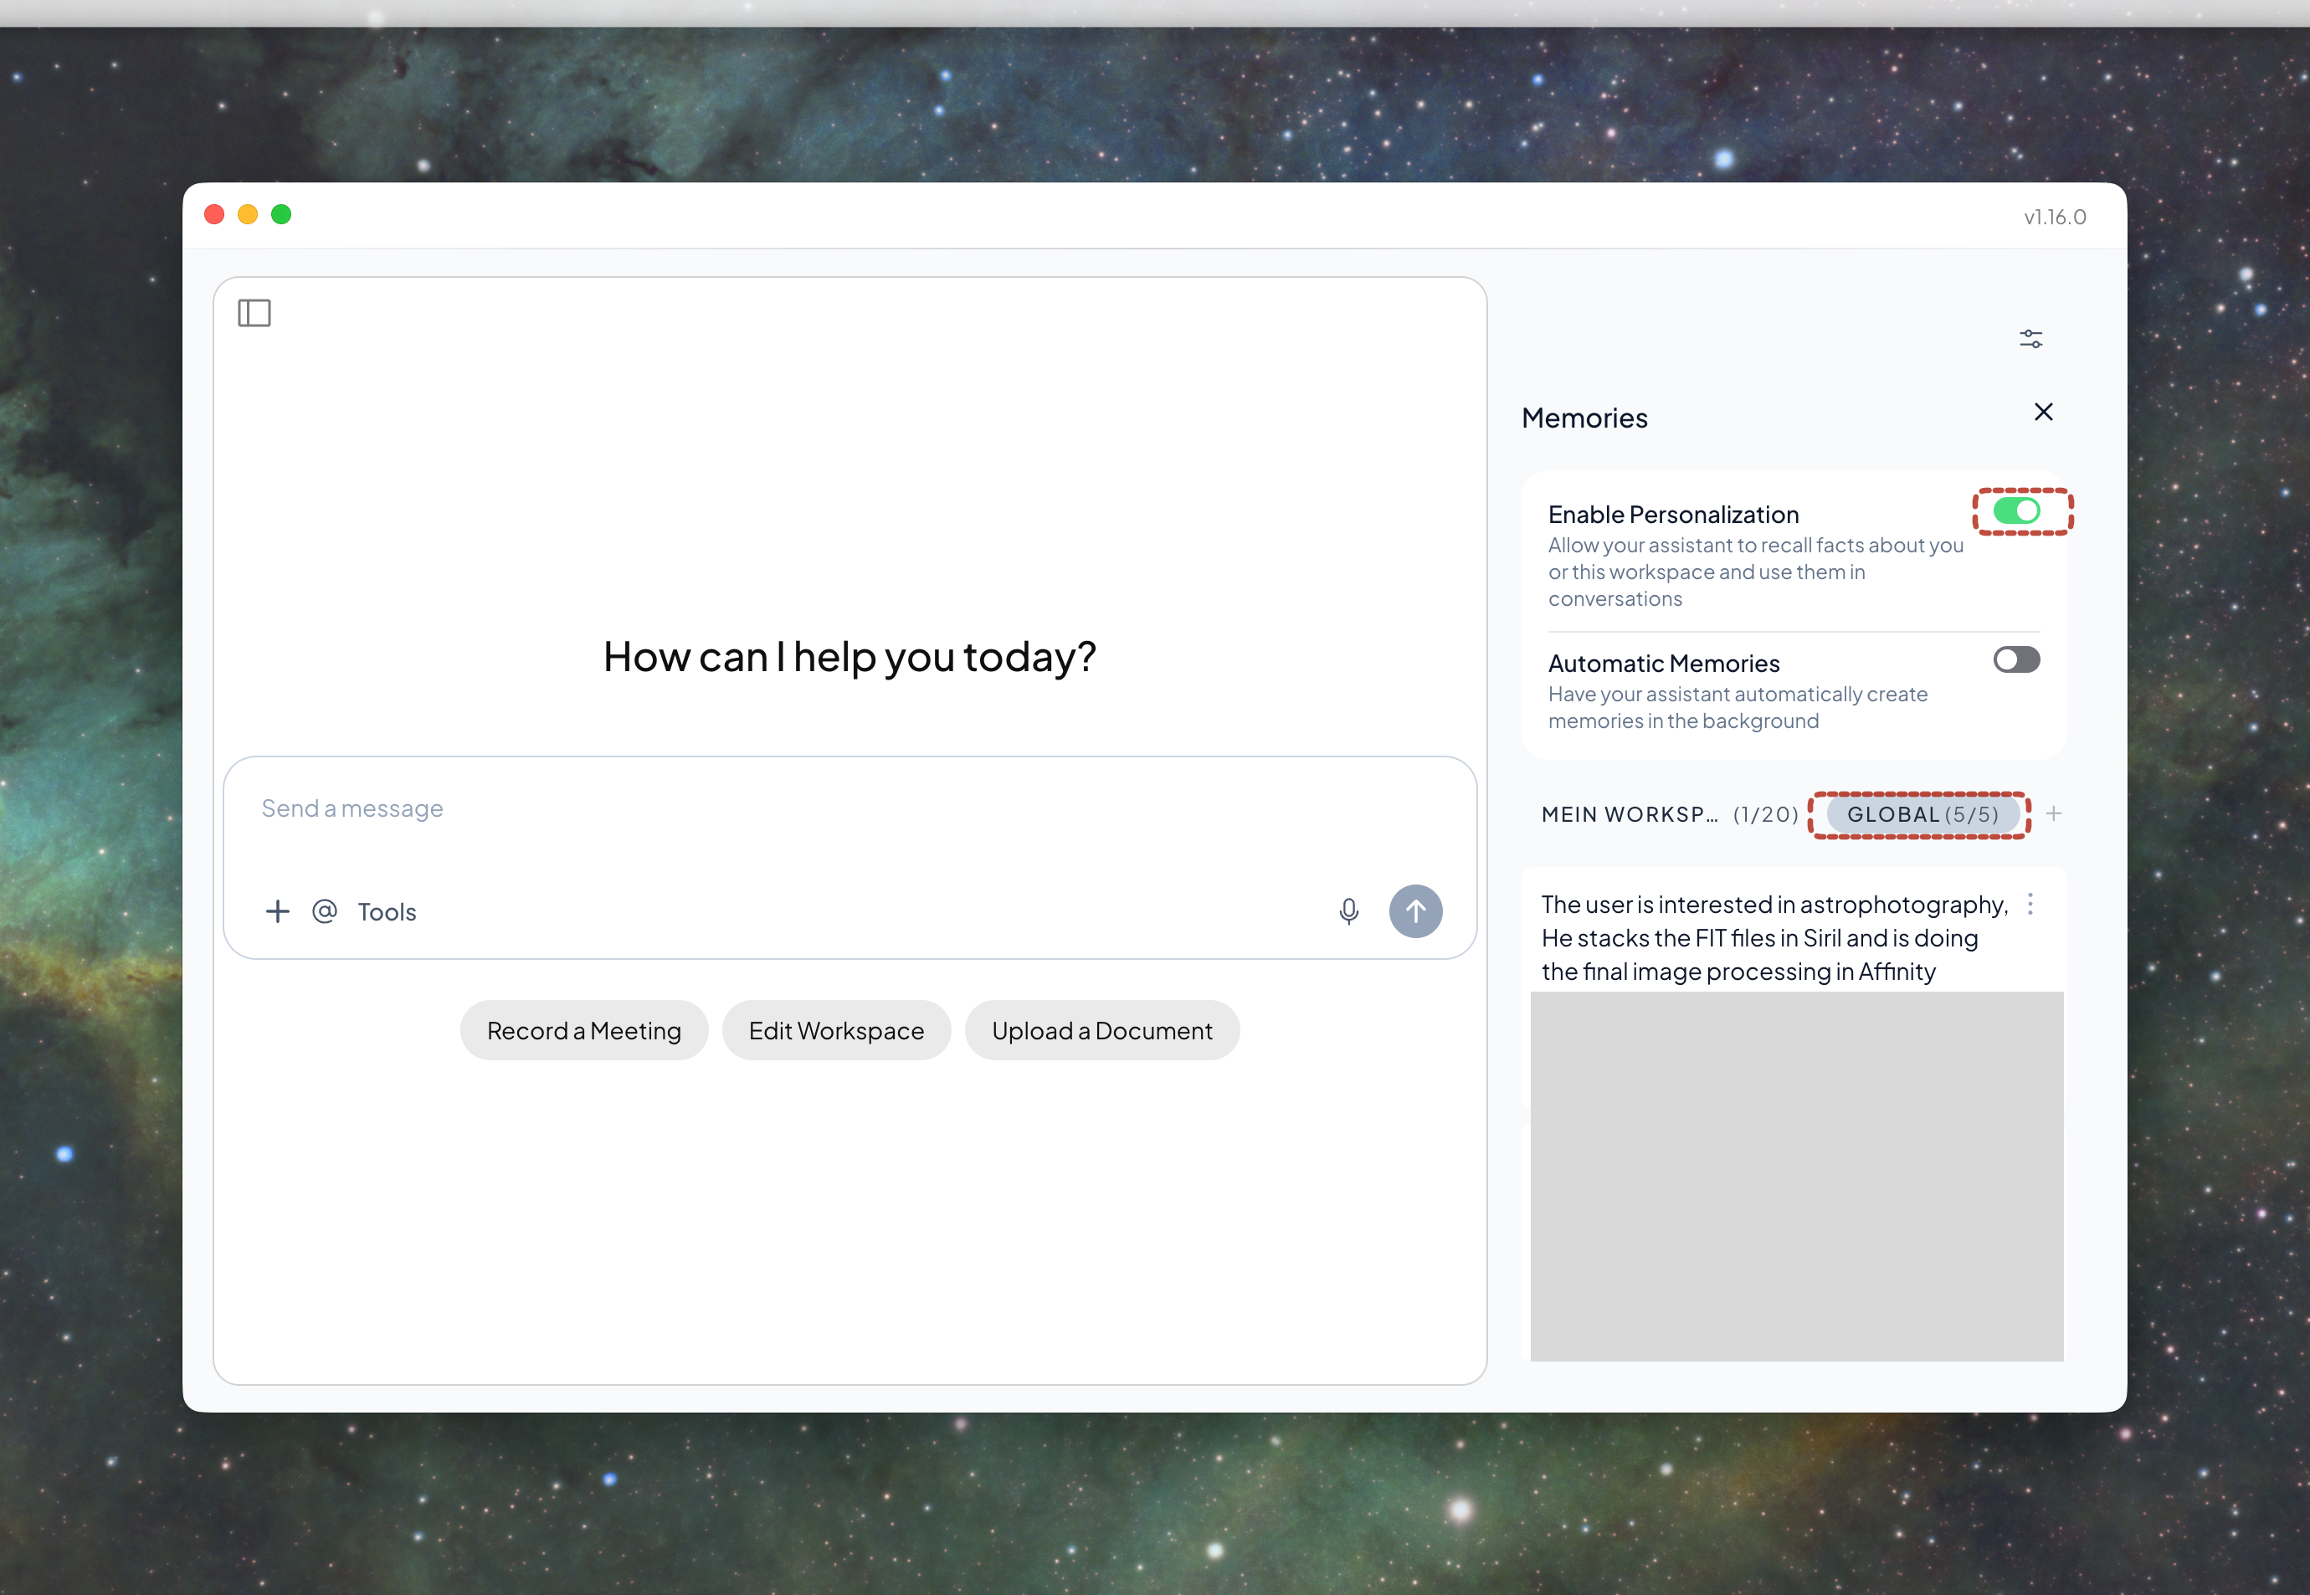Minimize window with the yellow button
Viewport: 2310px width, 1595px height.
(x=248, y=215)
